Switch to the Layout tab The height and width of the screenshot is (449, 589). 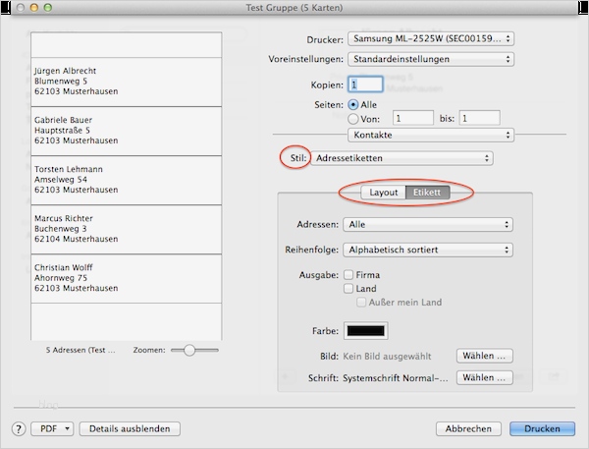383,193
